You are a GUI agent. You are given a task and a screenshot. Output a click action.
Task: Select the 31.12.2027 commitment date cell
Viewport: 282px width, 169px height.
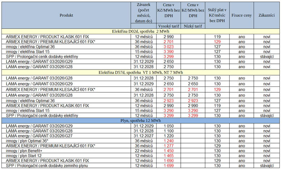click(144, 135)
